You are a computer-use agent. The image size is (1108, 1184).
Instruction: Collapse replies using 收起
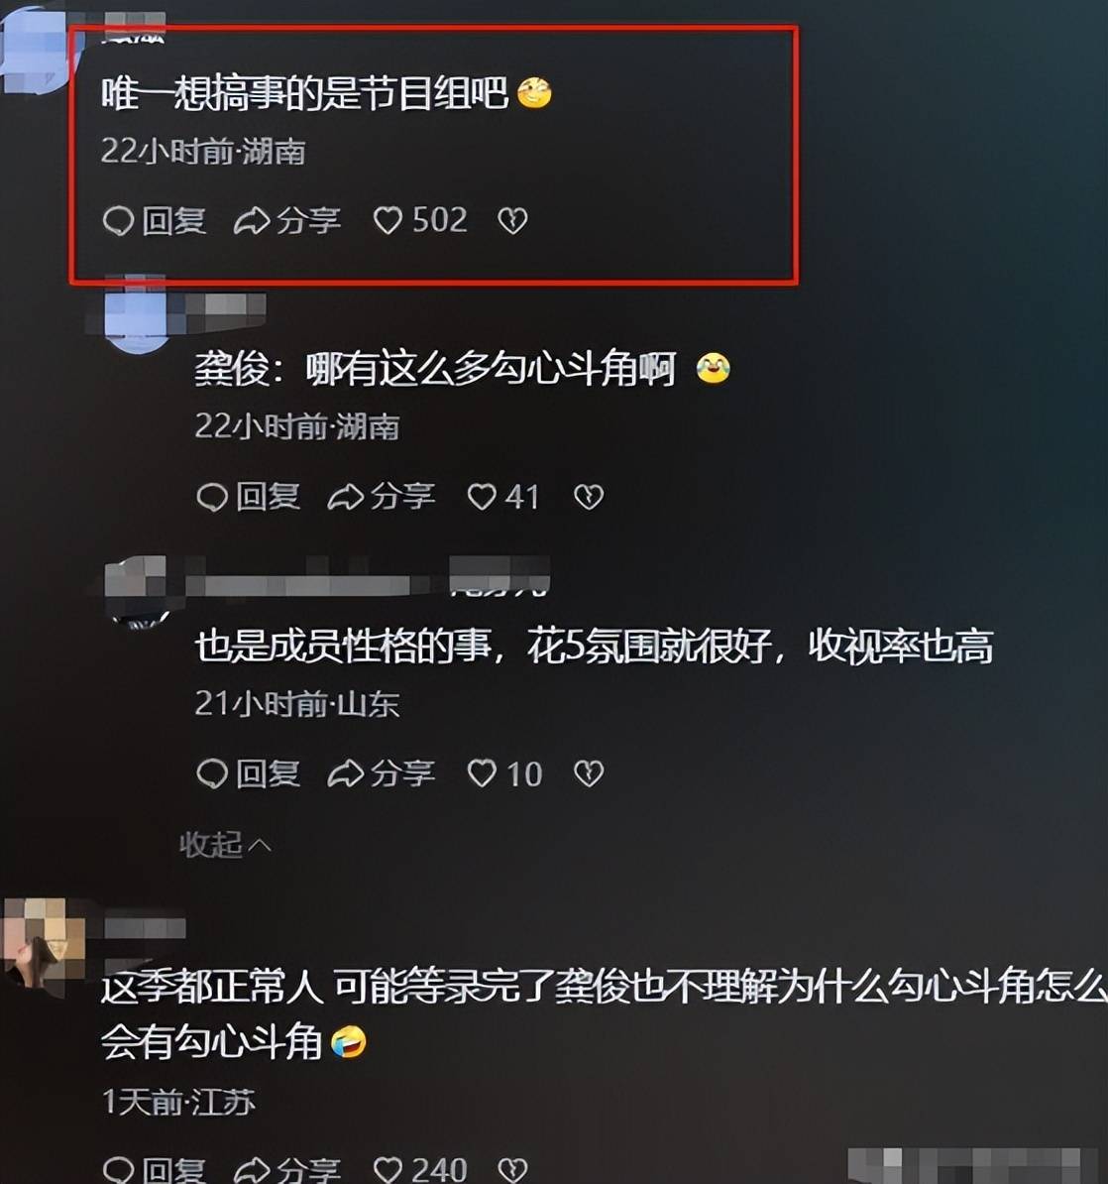225,844
